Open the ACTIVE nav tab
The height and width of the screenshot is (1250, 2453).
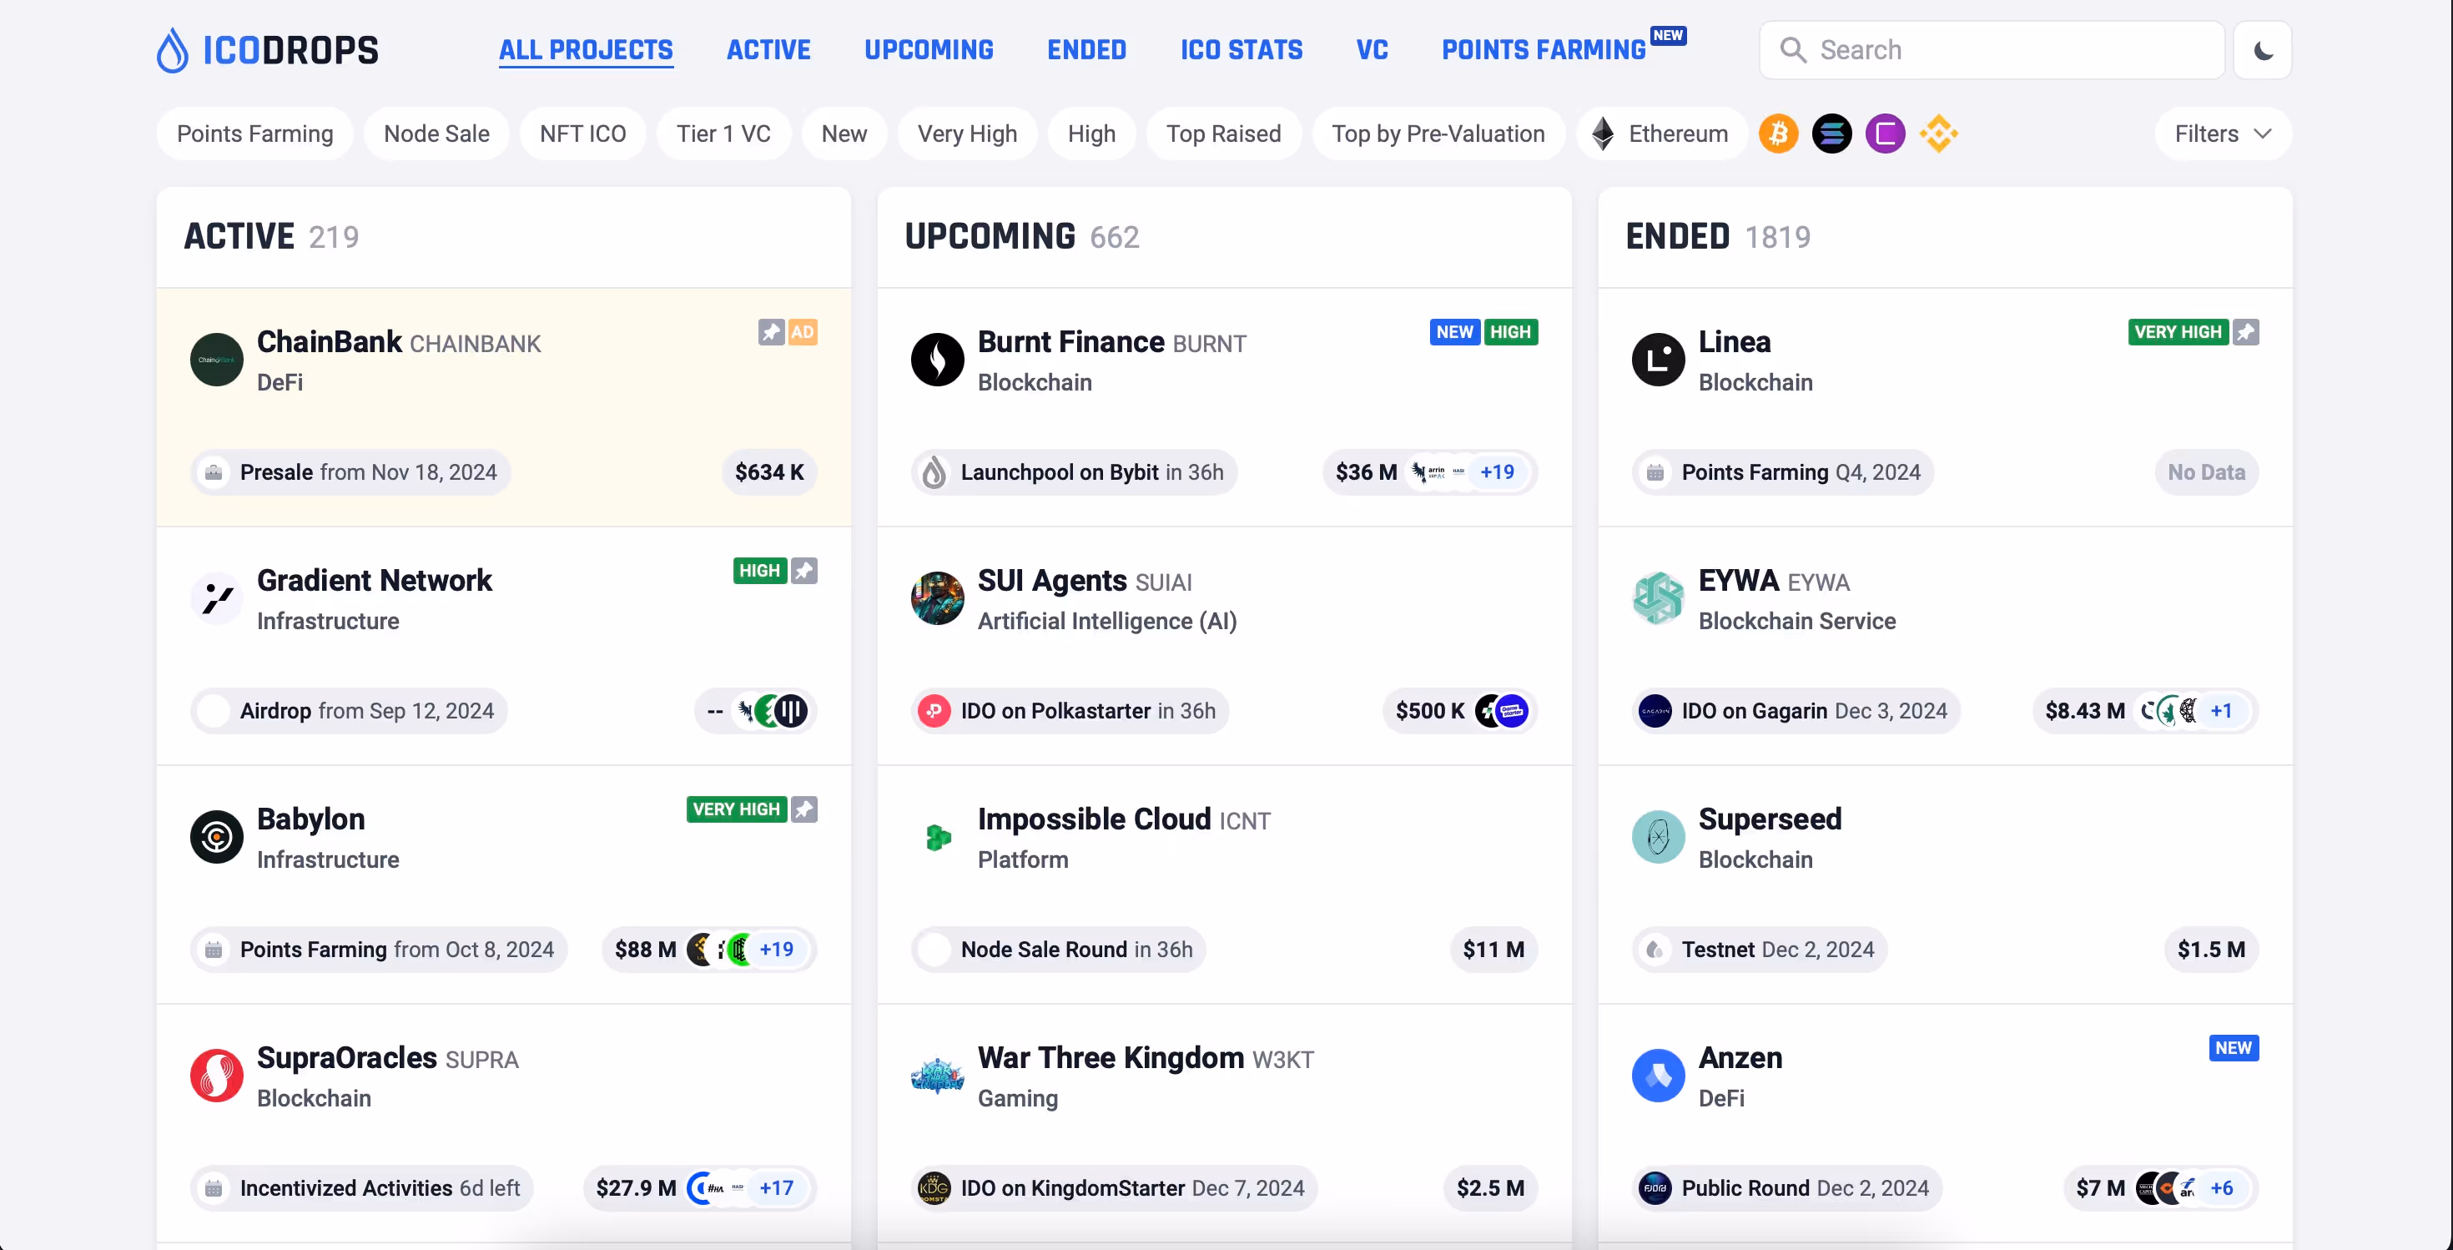tap(768, 49)
